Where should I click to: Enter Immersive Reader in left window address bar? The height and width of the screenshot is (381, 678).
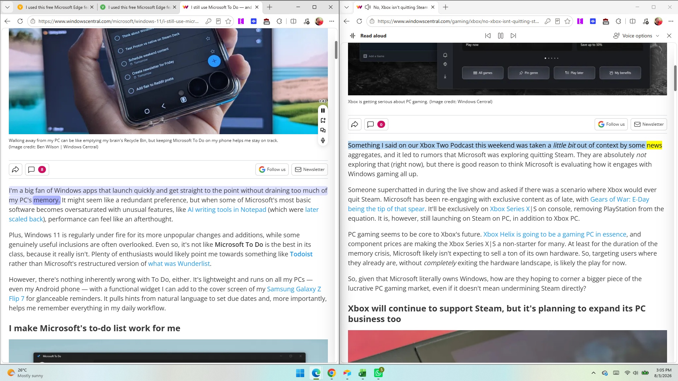point(218,21)
